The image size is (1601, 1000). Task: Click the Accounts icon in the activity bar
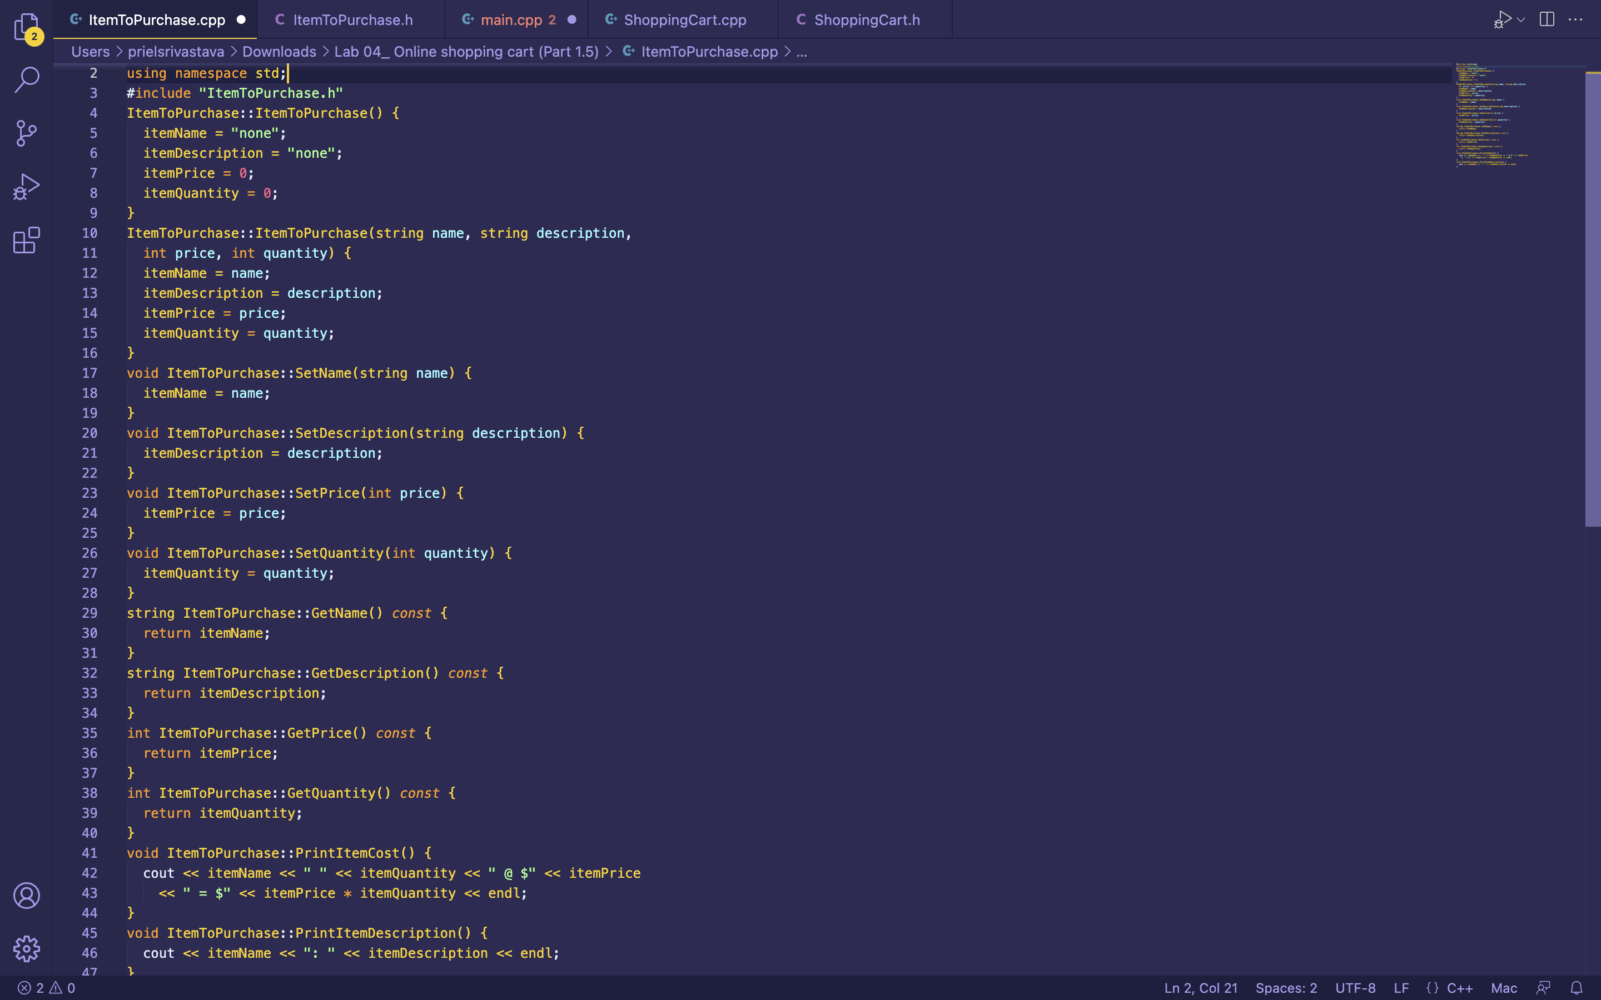(x=27, y=897)
